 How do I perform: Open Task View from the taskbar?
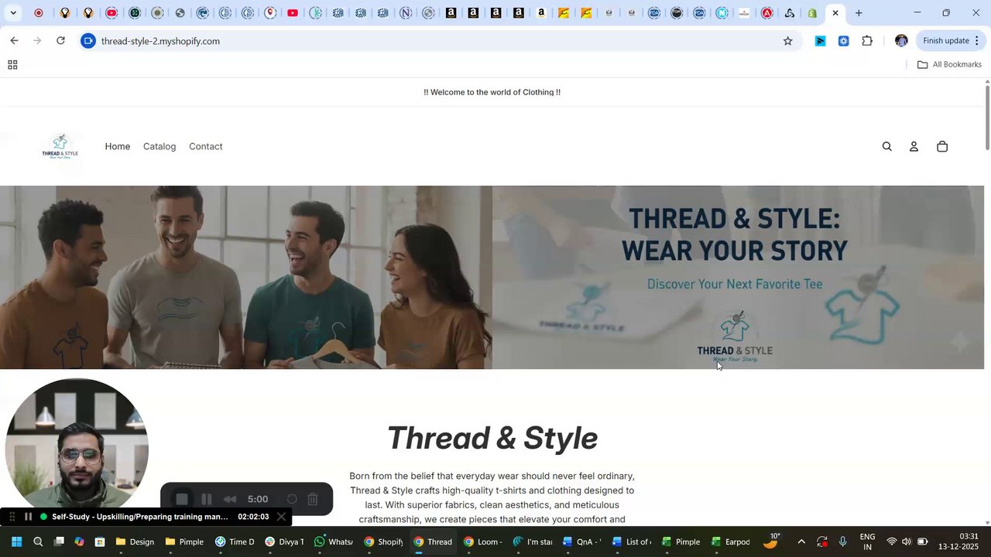(x=59, y=542)
